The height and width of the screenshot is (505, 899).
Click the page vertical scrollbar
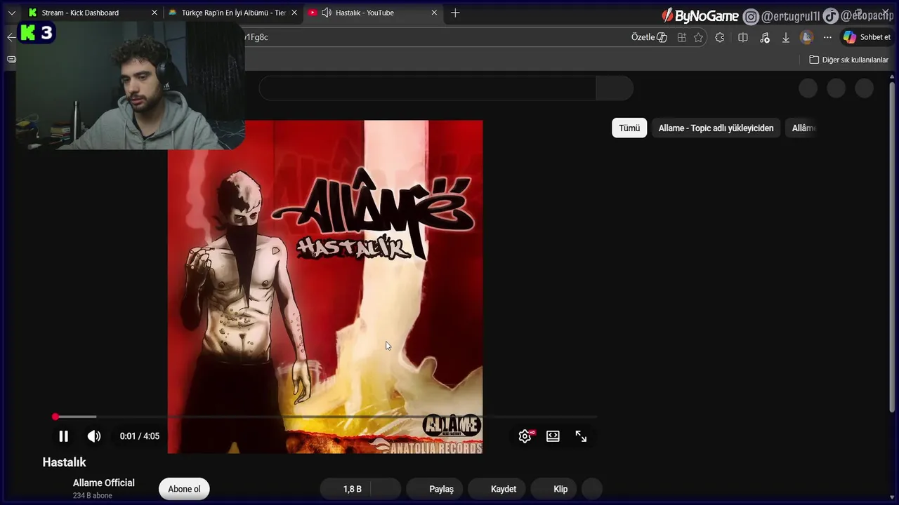coord(892,245)
